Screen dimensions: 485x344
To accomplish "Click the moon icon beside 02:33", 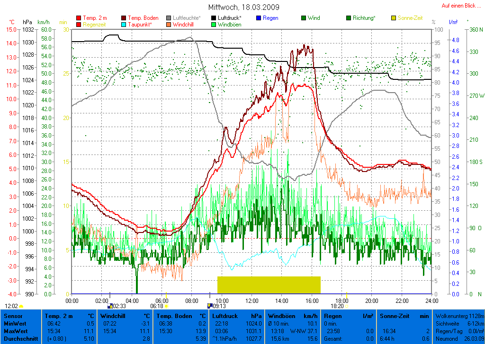I will [110, 306].
